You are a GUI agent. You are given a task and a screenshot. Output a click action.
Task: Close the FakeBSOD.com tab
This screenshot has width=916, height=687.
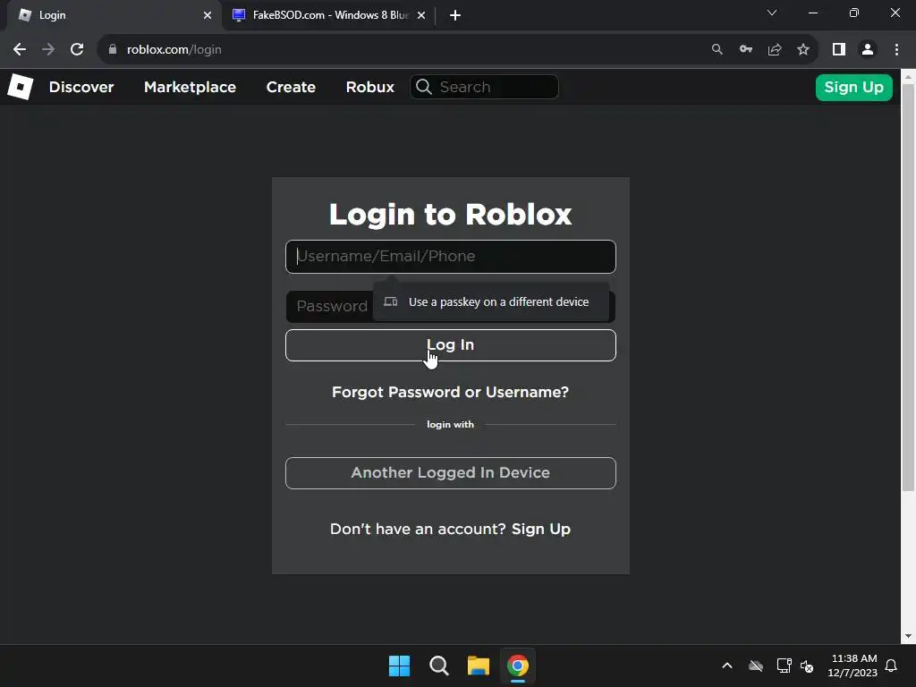(x=421, y=15)
